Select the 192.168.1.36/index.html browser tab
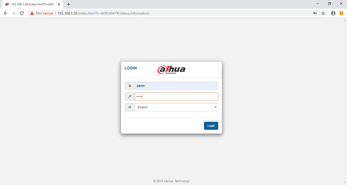This screenshot has width=347, height=185. (33, 4)
